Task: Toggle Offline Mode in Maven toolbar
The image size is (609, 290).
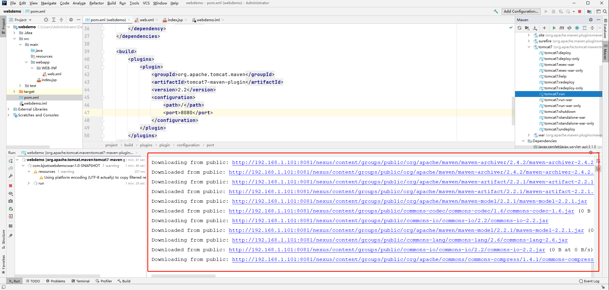Action: [x=569, y=28]
